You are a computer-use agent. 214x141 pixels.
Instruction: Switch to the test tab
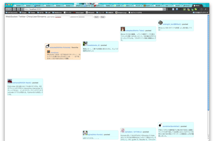(168, 6)
